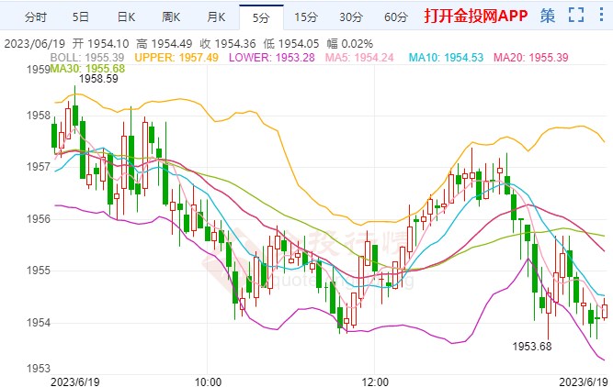Viewport: 613px width, 387px height.
Task: Switch to the 15分 interval tab
Action: pyautogui.click(x=306, y=17)
